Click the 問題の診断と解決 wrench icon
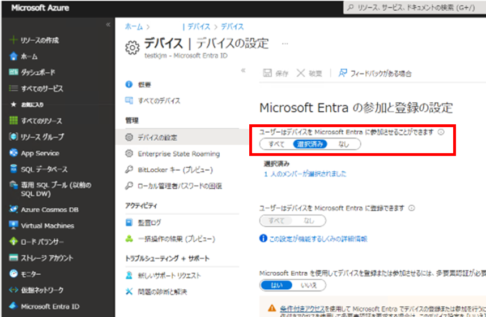Viewport: 486px width, 317px height. (129, 292)
